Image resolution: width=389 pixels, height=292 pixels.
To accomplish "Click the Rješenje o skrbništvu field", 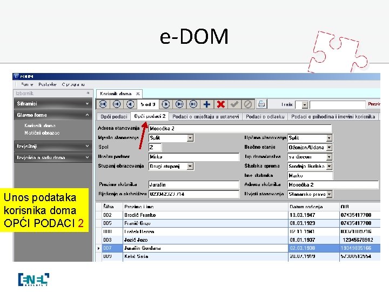I will point(194,194).
